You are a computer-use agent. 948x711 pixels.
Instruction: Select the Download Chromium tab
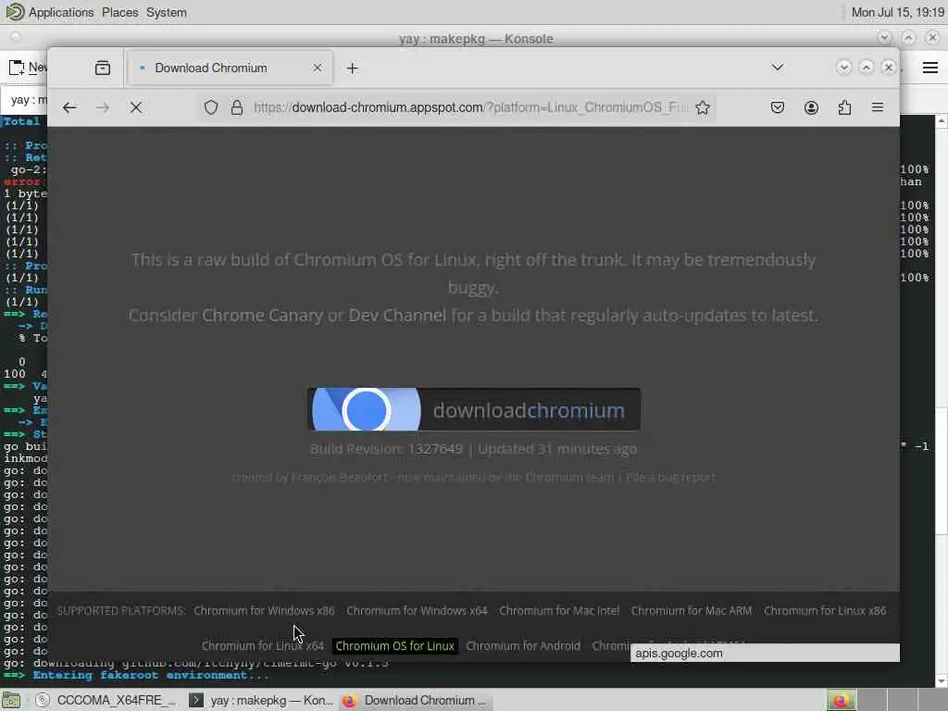click(x=230, y=68)
